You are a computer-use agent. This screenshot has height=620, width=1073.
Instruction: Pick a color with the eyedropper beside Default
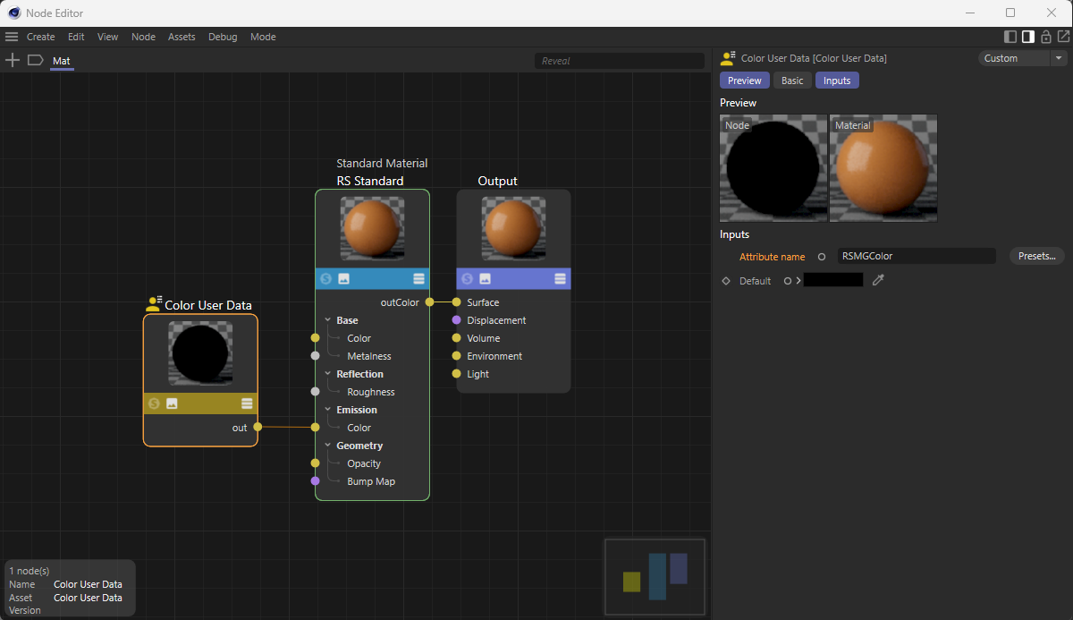878,281
